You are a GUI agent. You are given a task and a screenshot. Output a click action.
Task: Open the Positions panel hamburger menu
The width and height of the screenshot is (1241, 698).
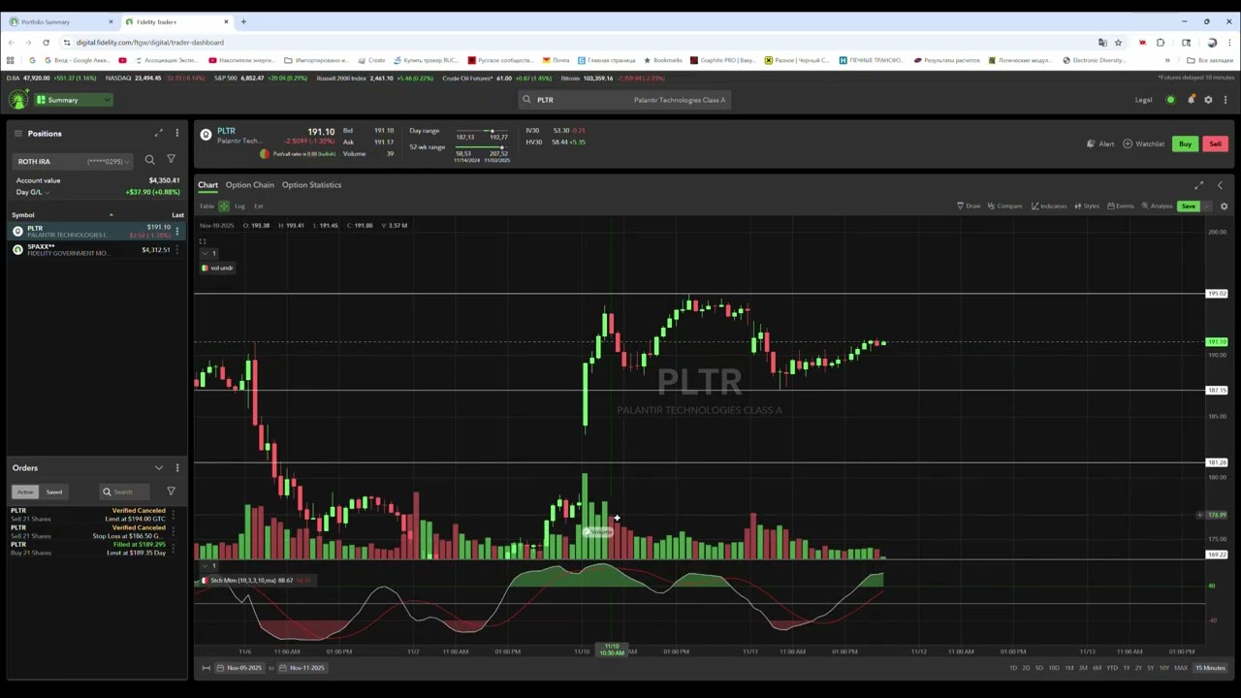(x=16, y=133)
